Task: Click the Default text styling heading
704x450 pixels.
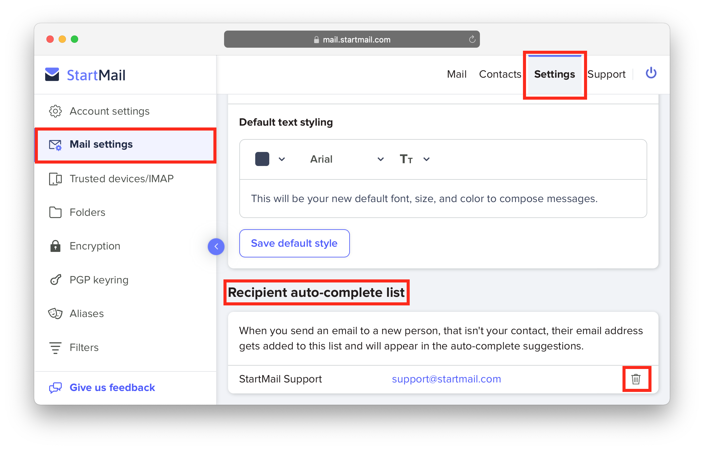Action: [x=286, y=122]
